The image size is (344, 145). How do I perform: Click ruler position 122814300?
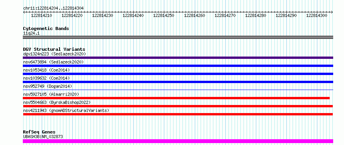pyautogui.click(x=317, y=15)
